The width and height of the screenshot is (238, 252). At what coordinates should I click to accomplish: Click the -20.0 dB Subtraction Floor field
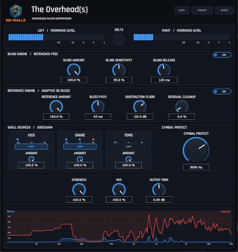pyautogui.click(x=140, y=117)
